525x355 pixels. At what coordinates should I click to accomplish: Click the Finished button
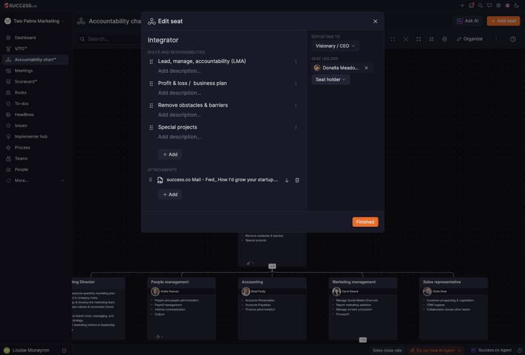click(x=365, y=222)
